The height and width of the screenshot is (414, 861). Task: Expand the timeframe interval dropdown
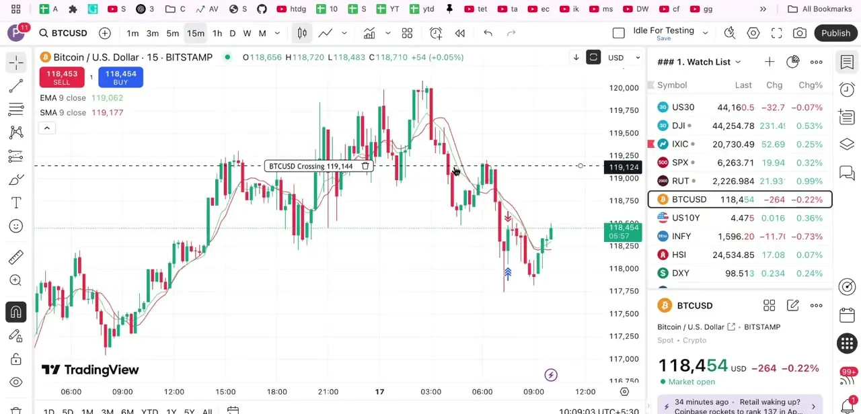(277, 33)
